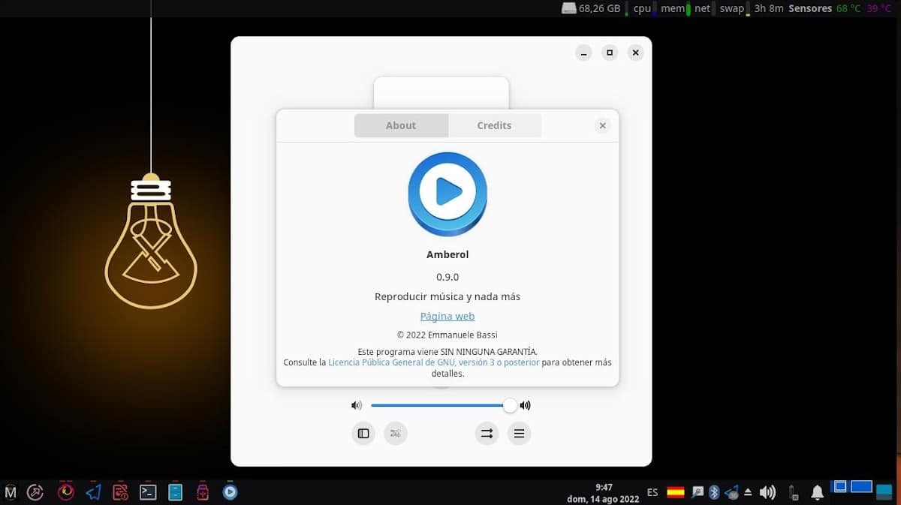
Task: Click the Sensores label in panel
Action: pyautogui.click(x=810, y=8)
